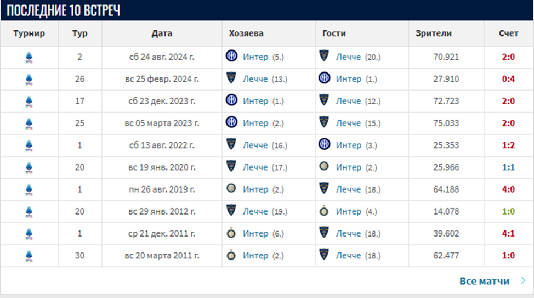Click Lecce guest crest in 26 Aug 2019 row
The image size is (534, 298).
point(324,189)
